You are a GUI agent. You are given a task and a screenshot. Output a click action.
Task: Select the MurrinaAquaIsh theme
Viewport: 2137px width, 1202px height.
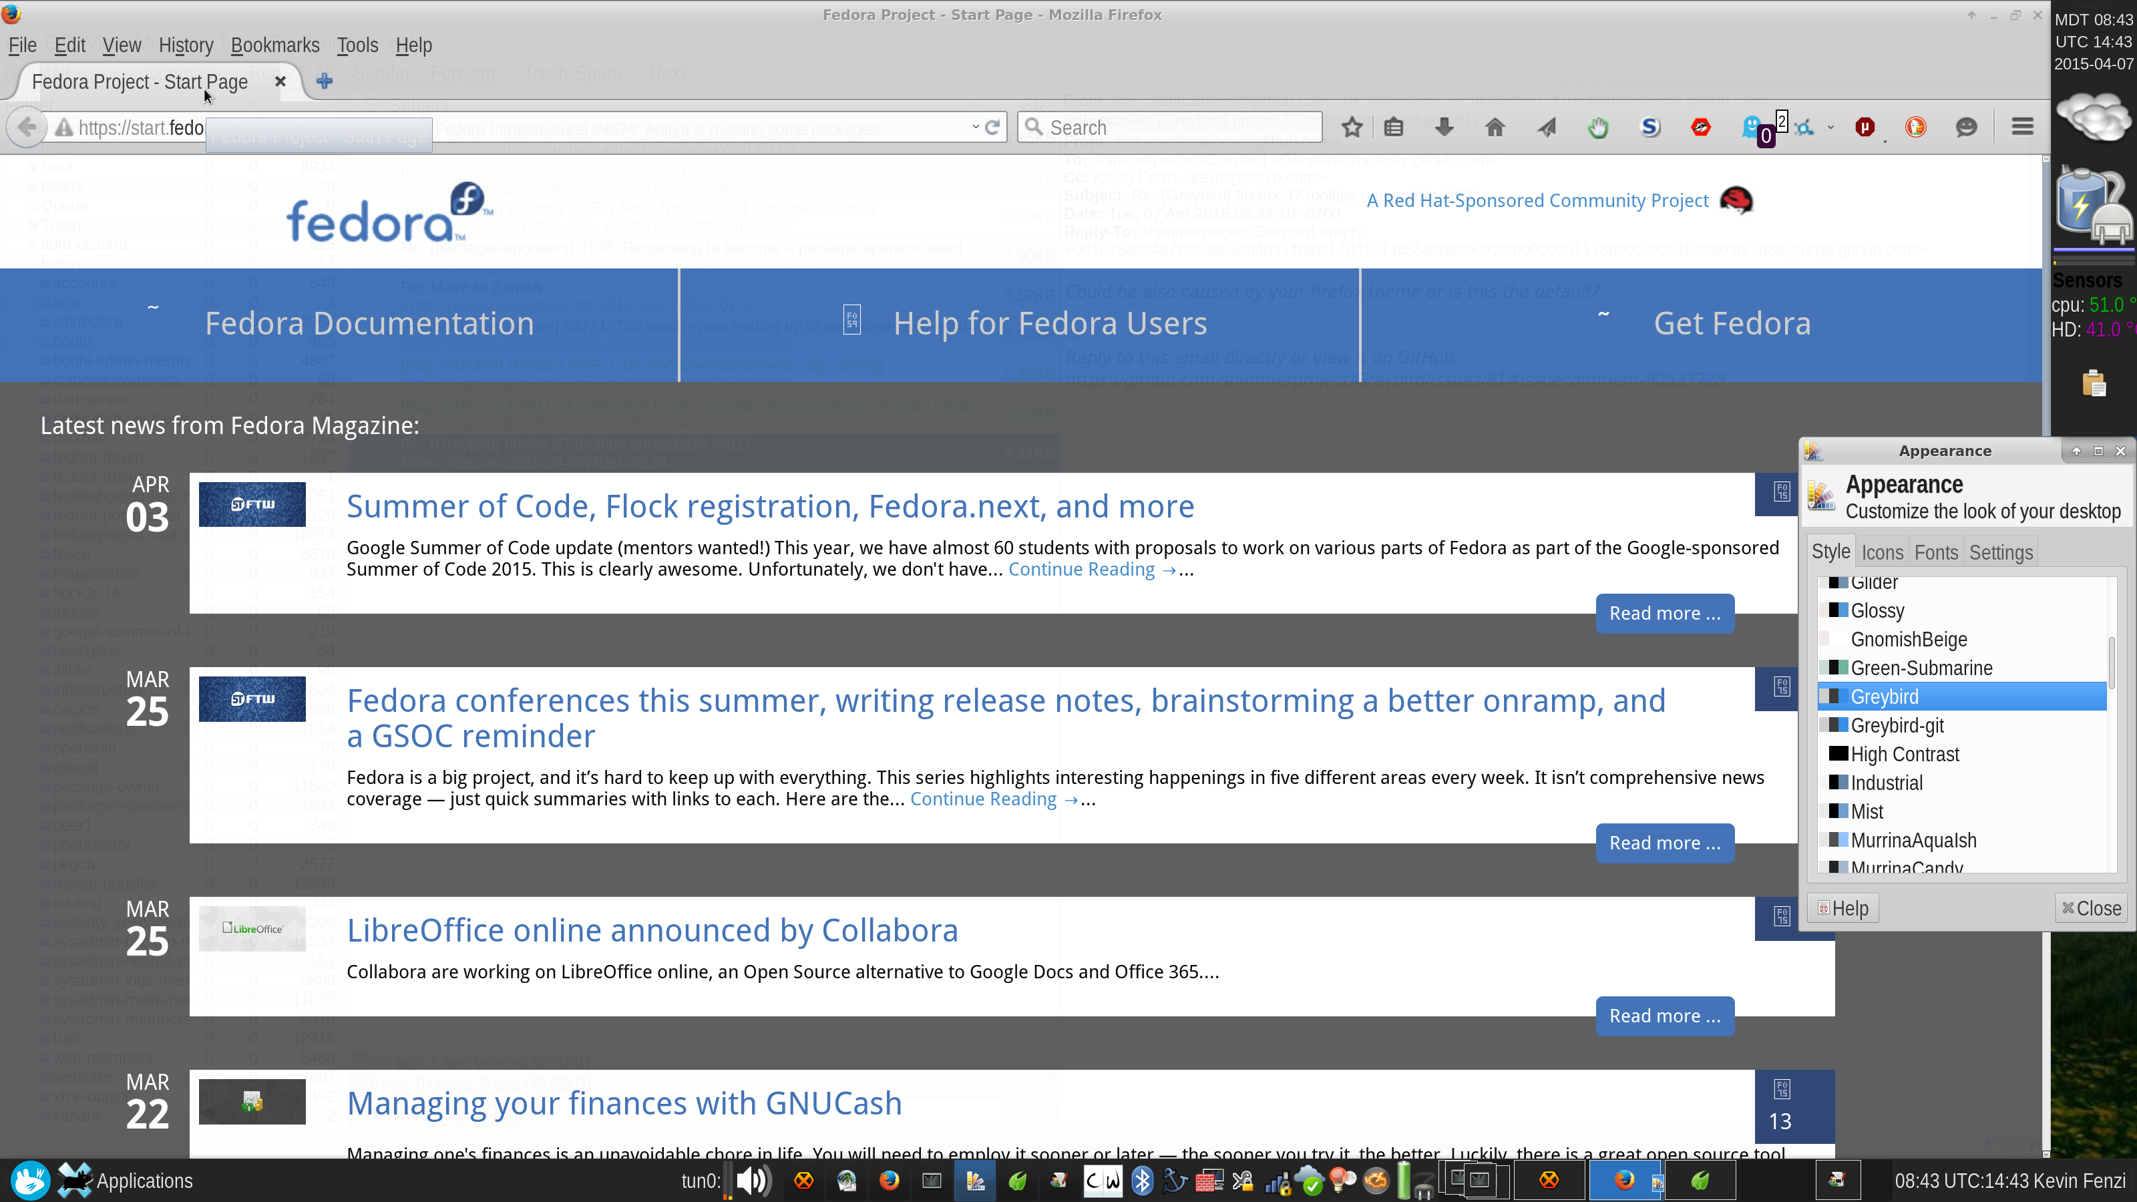point(1962,840)
